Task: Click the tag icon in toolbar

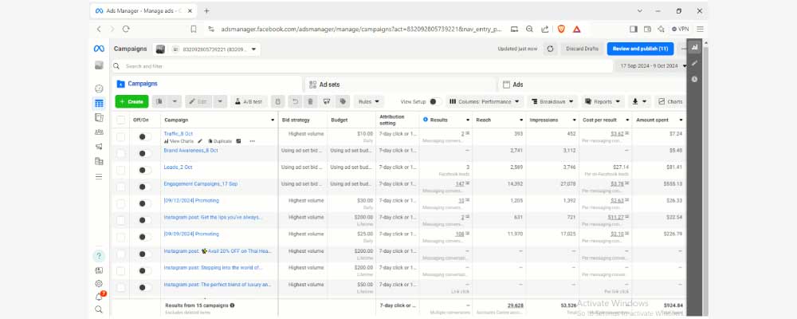Action: 342,102
